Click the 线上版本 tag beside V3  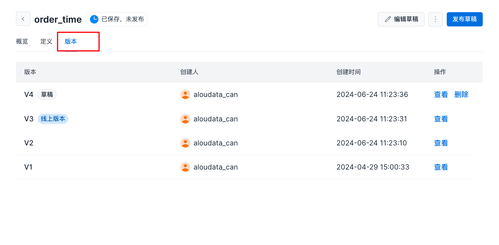[x=53, y=119]
